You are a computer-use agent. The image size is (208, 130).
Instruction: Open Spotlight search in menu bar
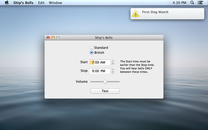tap(192, 3)
